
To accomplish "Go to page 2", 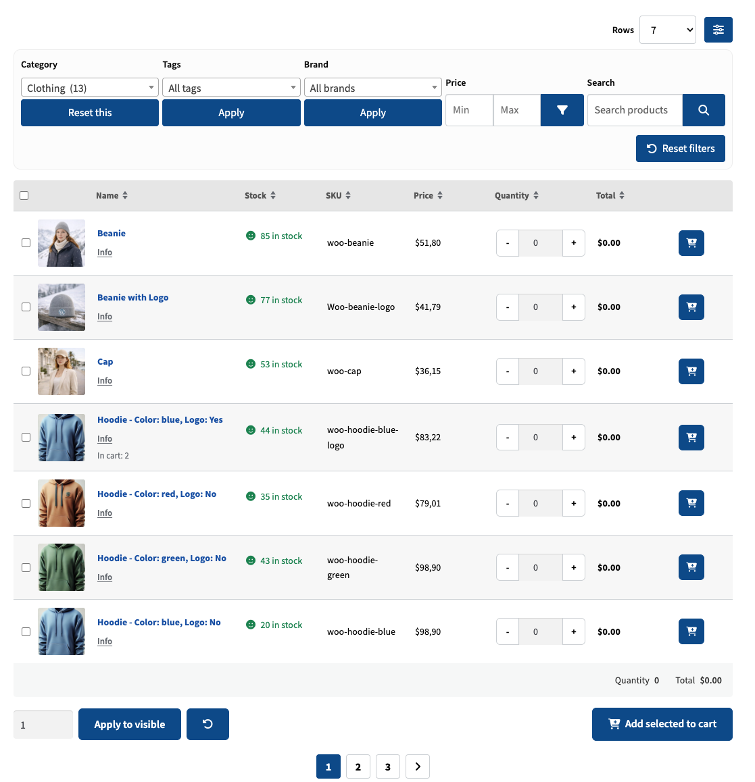I will 358,766.
